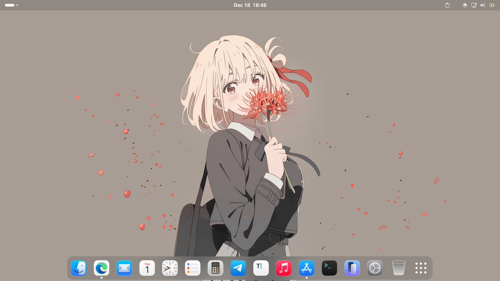Open the Trash in the dock

tap(398, 268)
